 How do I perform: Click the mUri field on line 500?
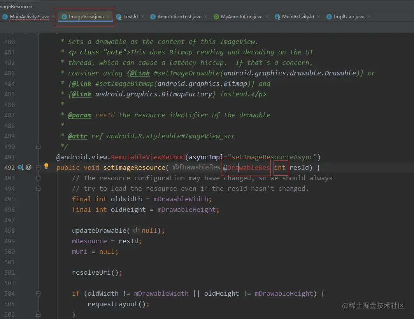click(79, 251)
